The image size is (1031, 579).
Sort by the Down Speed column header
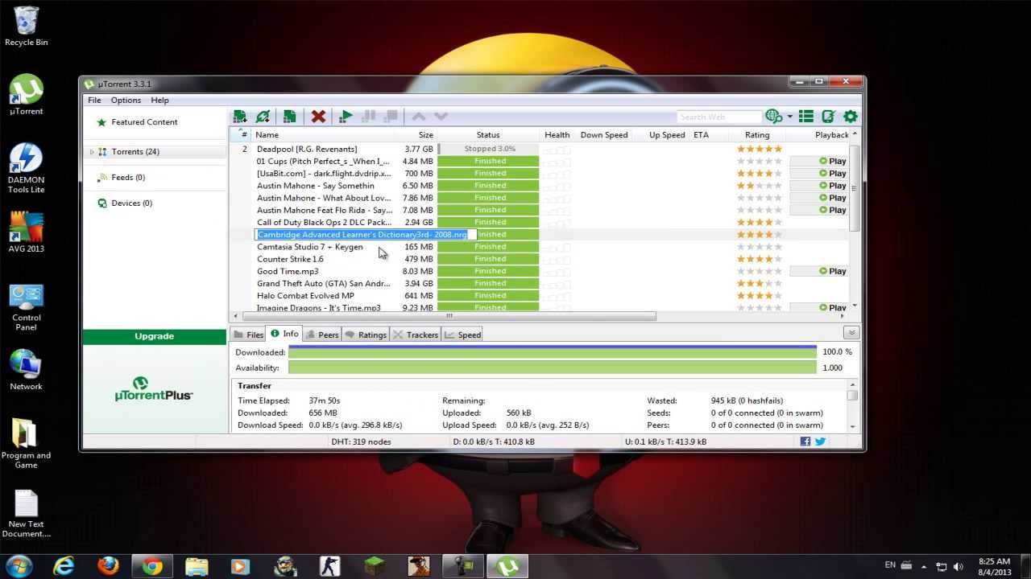604,135
